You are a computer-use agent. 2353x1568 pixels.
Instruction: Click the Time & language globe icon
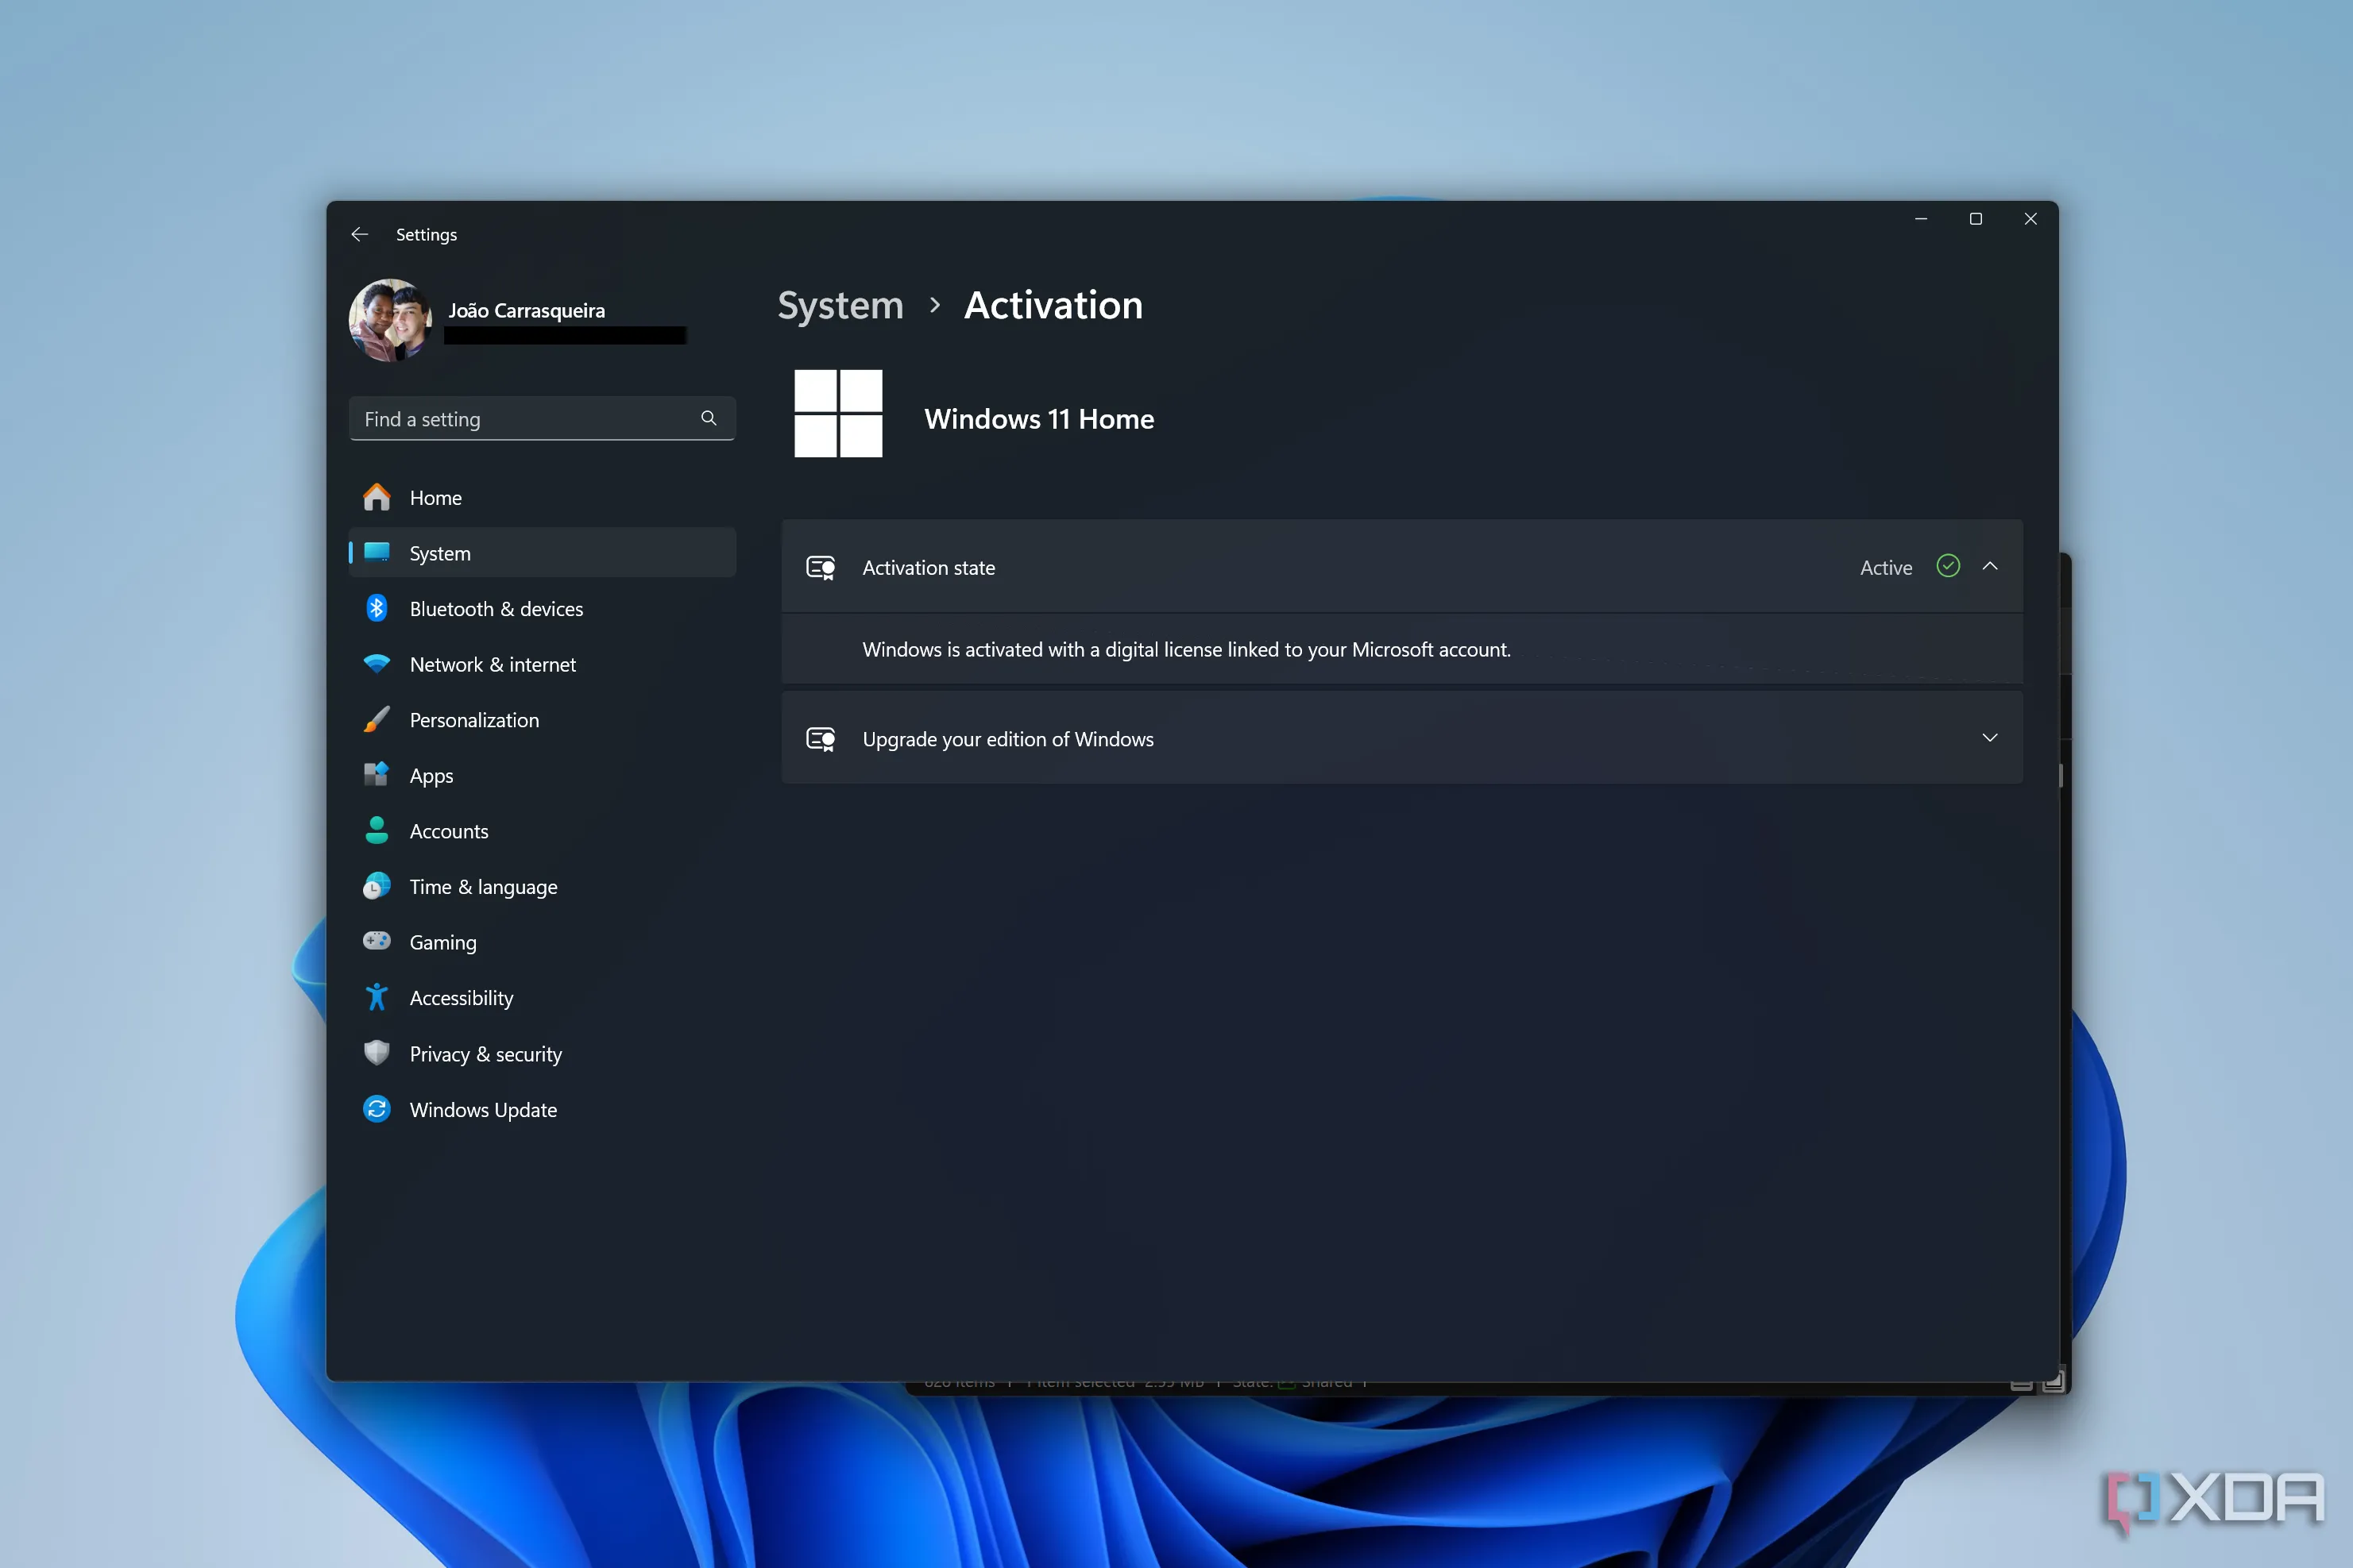[x=377, y=886]
